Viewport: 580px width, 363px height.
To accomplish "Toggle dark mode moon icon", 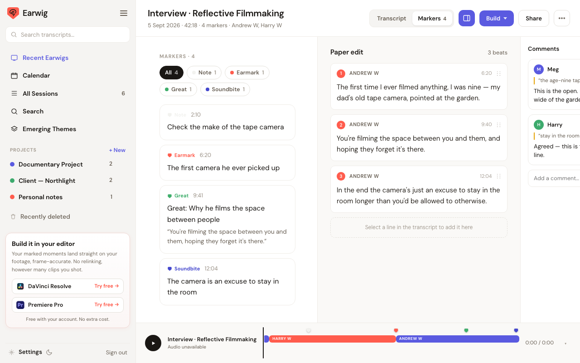I will 49,352.
